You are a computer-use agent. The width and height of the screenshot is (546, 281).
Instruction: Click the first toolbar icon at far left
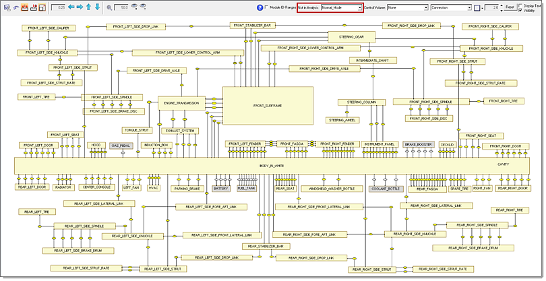pyautogui.click(x=7, y=7)
